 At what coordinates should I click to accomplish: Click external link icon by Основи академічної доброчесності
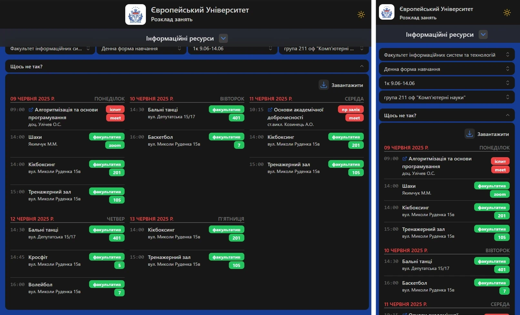click(x=270, y=110)
